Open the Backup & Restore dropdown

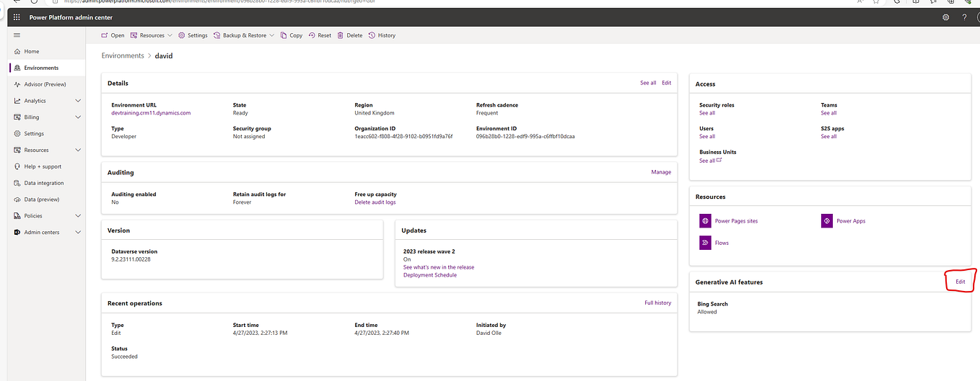[244, 35]
